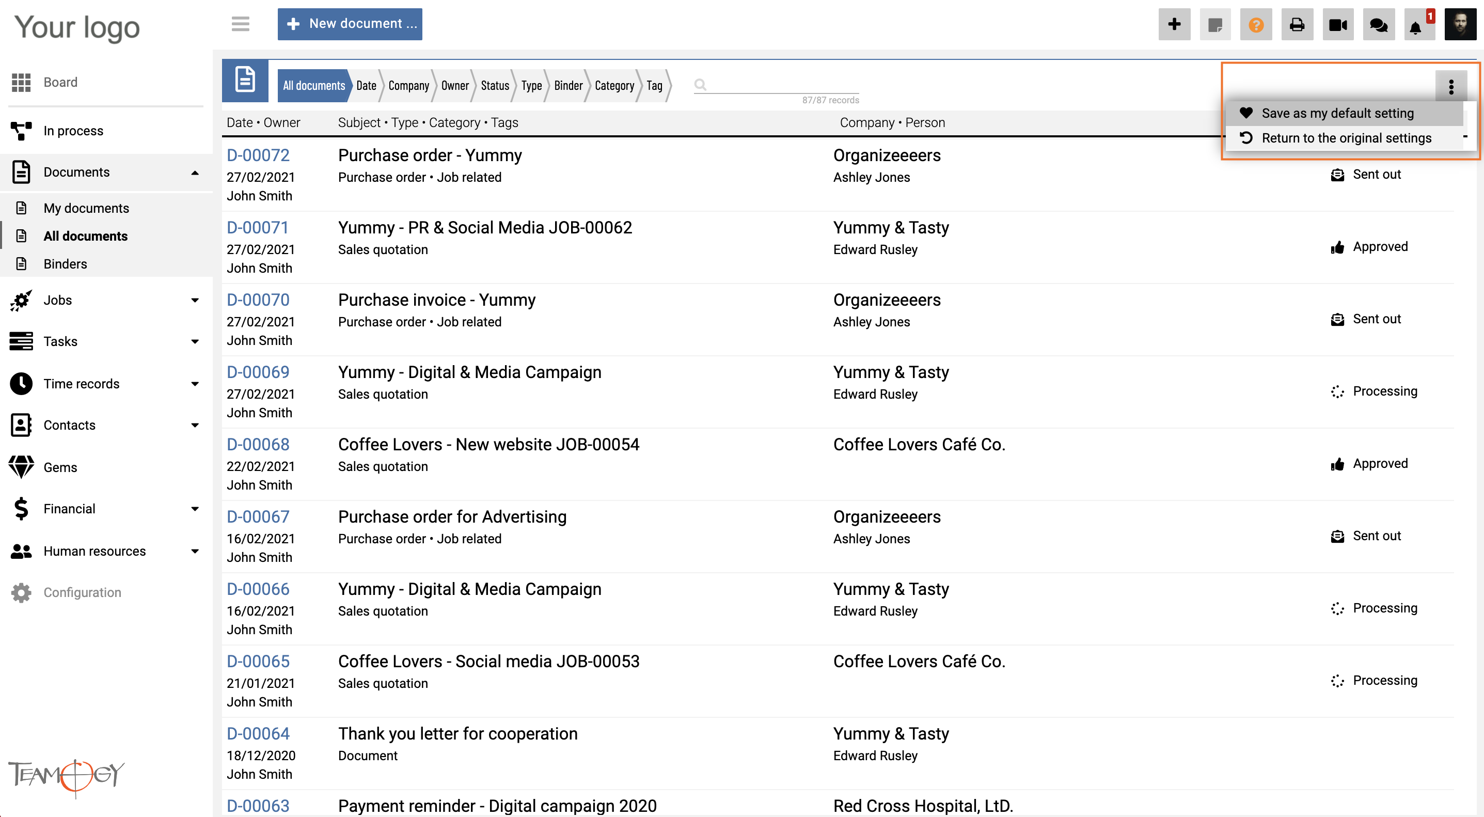Open notifications bell icon
Viewport: 1484px width, 817px height.
pyautogui.click(x=1415, y=27)
